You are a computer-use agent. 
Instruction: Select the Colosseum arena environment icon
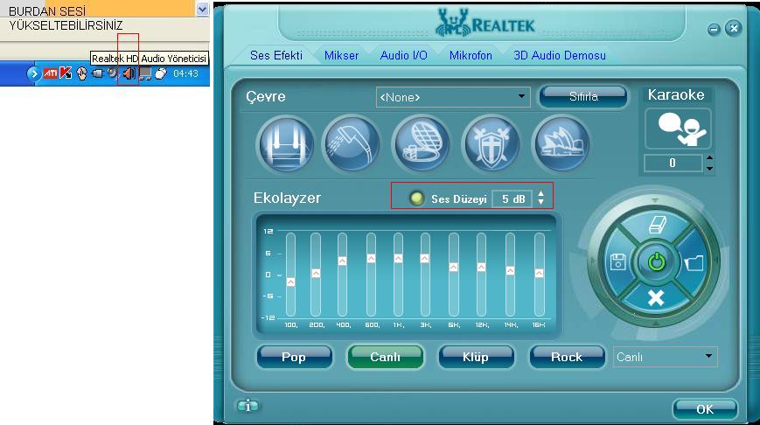coord(422,144)
